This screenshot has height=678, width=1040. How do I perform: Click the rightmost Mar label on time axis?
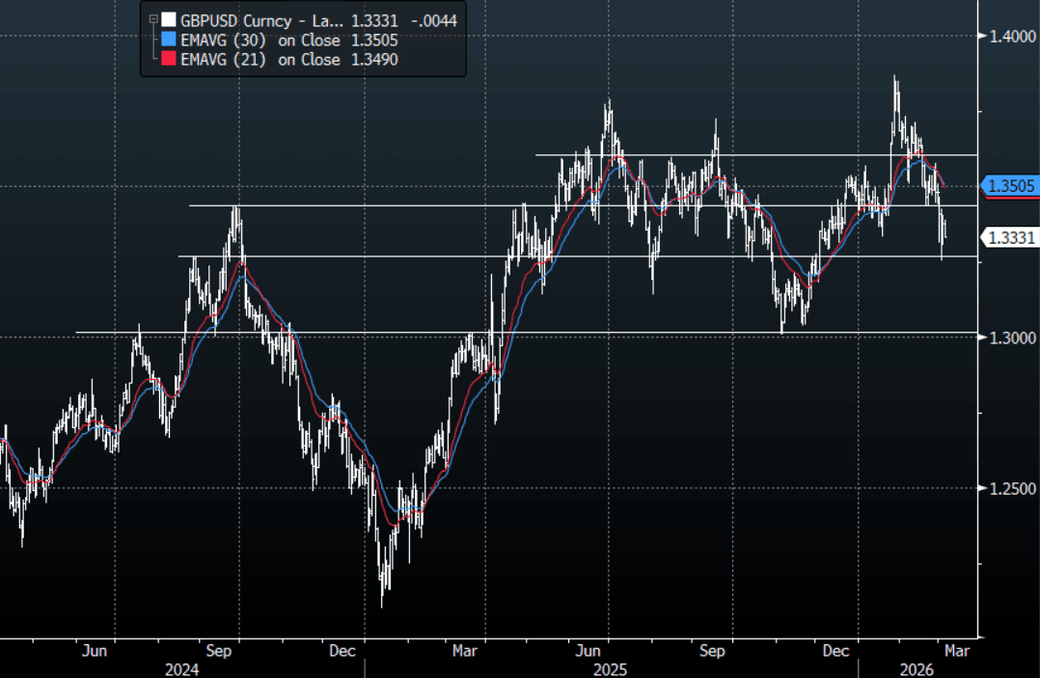(954, 651)
